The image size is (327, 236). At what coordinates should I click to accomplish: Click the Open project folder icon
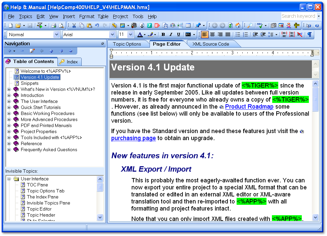click(x=18, y=25)
